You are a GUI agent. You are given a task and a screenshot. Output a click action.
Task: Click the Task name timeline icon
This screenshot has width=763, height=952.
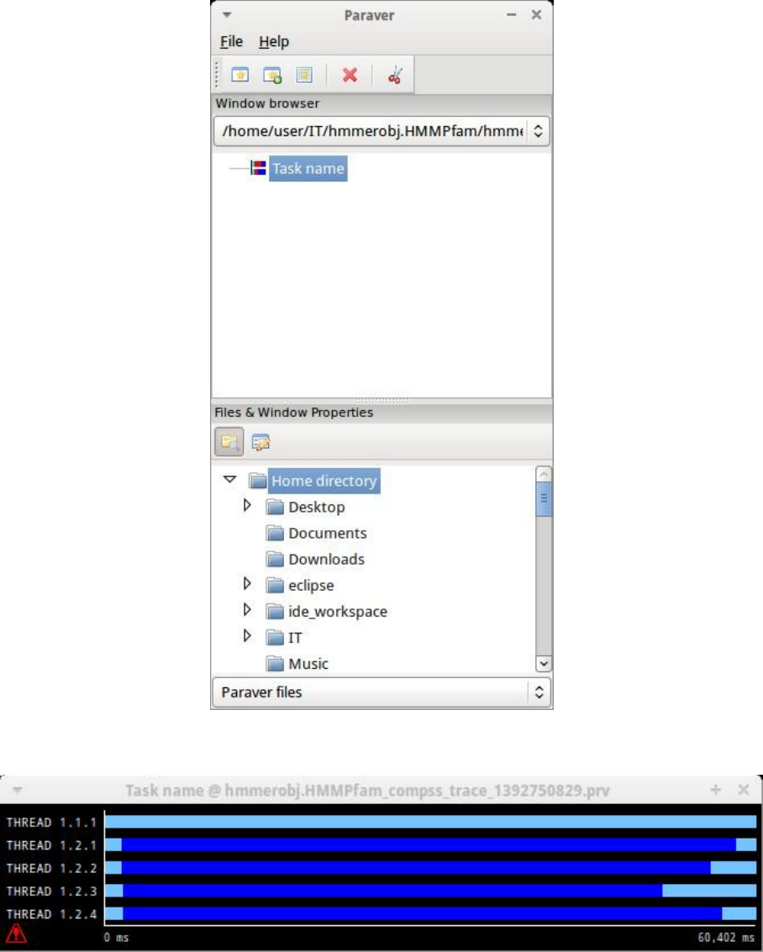pos(258,167)
